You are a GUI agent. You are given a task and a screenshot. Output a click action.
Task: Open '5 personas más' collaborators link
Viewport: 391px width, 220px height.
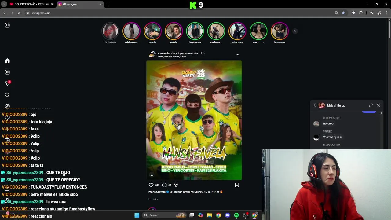pos(188,53)
